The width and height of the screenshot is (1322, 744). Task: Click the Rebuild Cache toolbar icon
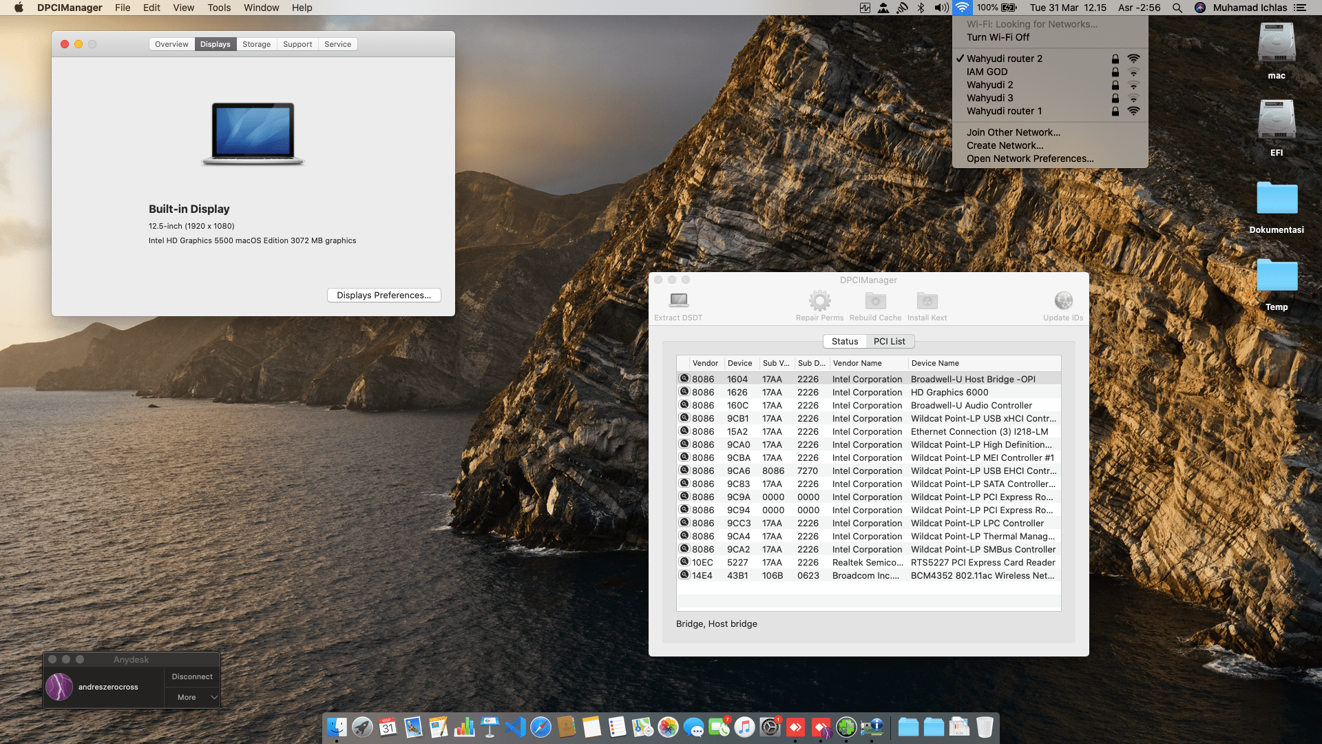coord(875,300)
